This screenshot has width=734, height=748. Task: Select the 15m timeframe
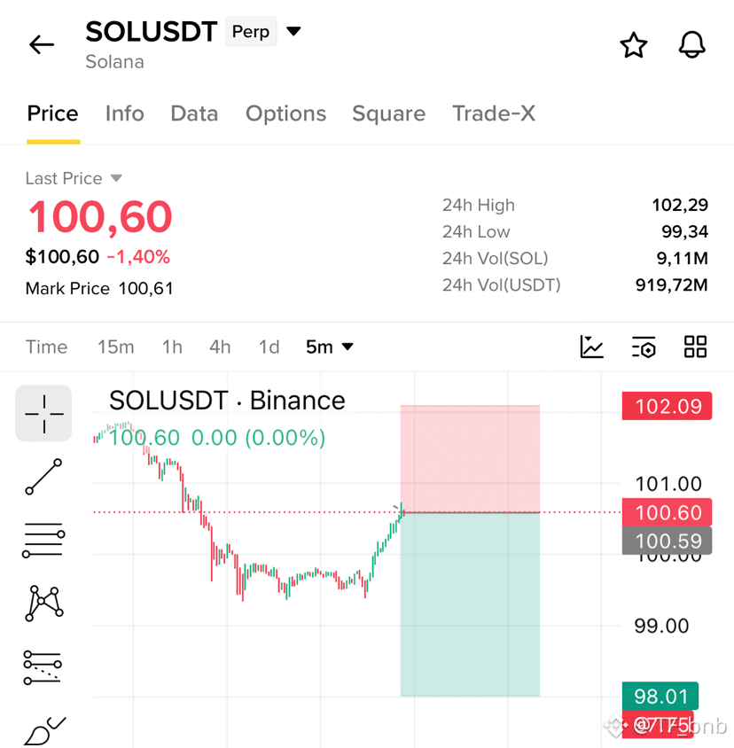[116, 347]
